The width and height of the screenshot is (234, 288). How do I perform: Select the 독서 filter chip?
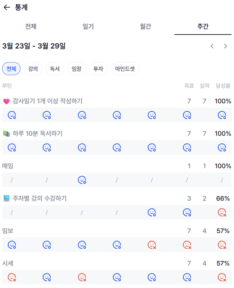pos(55,69)
